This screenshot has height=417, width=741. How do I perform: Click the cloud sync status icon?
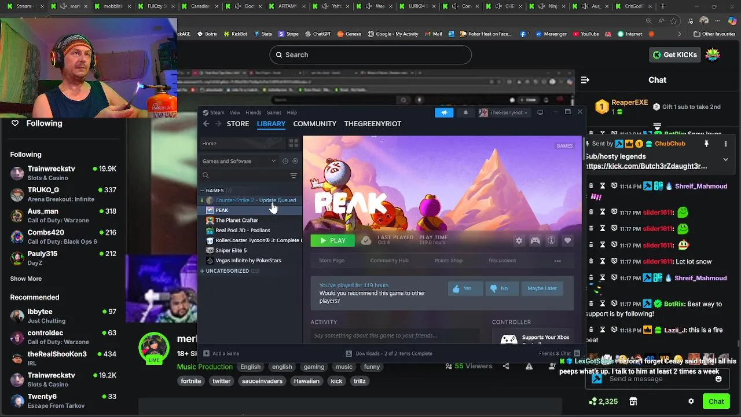pyautogui.click(x=366, y=240)
